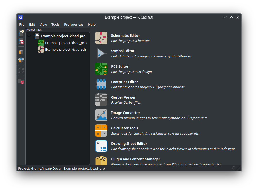Click the 'Plugin and Content Manager' title text
This screenshot has width=258, height=191.
click(136, 159)
